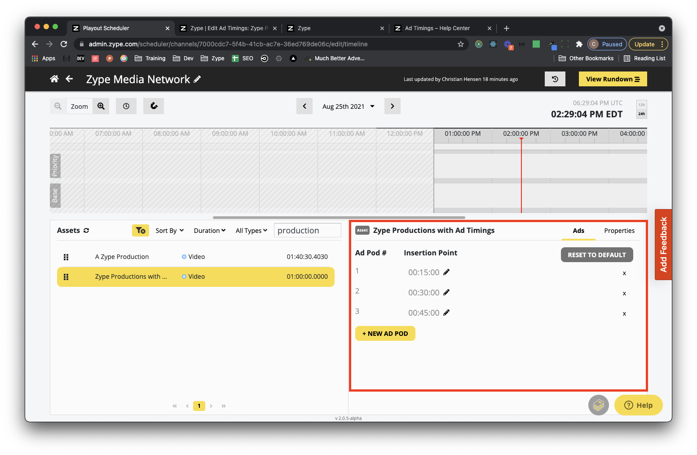
Task: Click the back arrow beside Zype Media Network
Action: coord(69,79)
